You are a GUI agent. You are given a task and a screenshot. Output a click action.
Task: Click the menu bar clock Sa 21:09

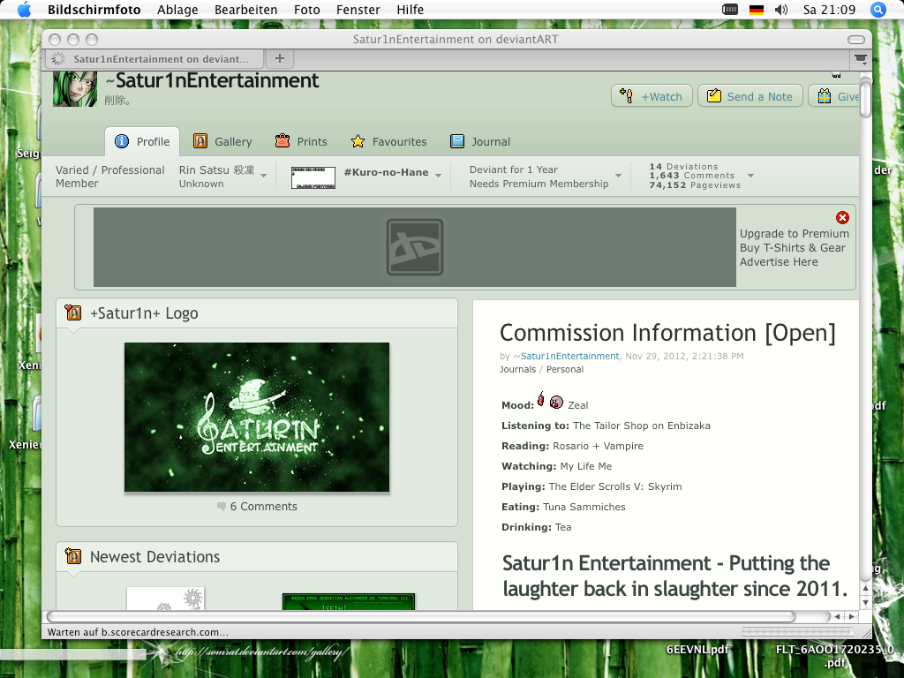click(x=829, y=10)
